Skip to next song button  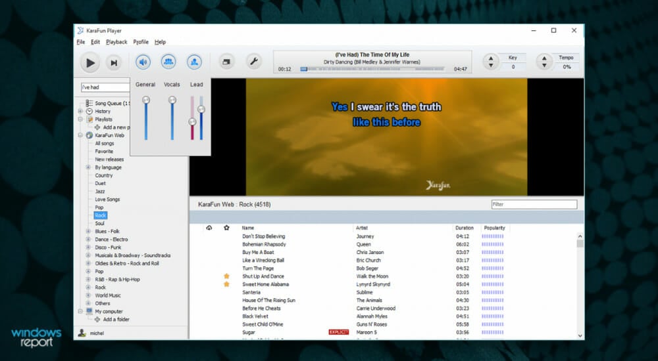pos(114,63)
